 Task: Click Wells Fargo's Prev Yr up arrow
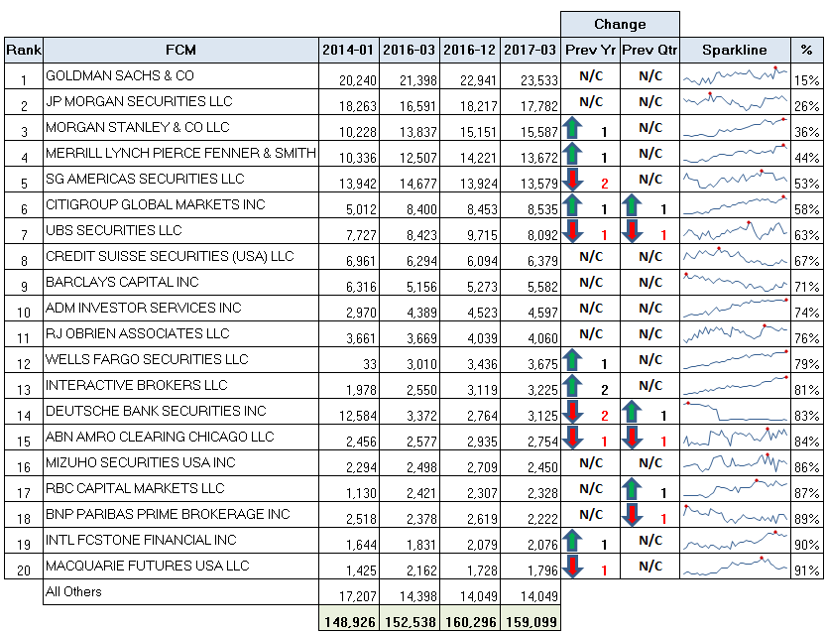click(x=572, y=360)
